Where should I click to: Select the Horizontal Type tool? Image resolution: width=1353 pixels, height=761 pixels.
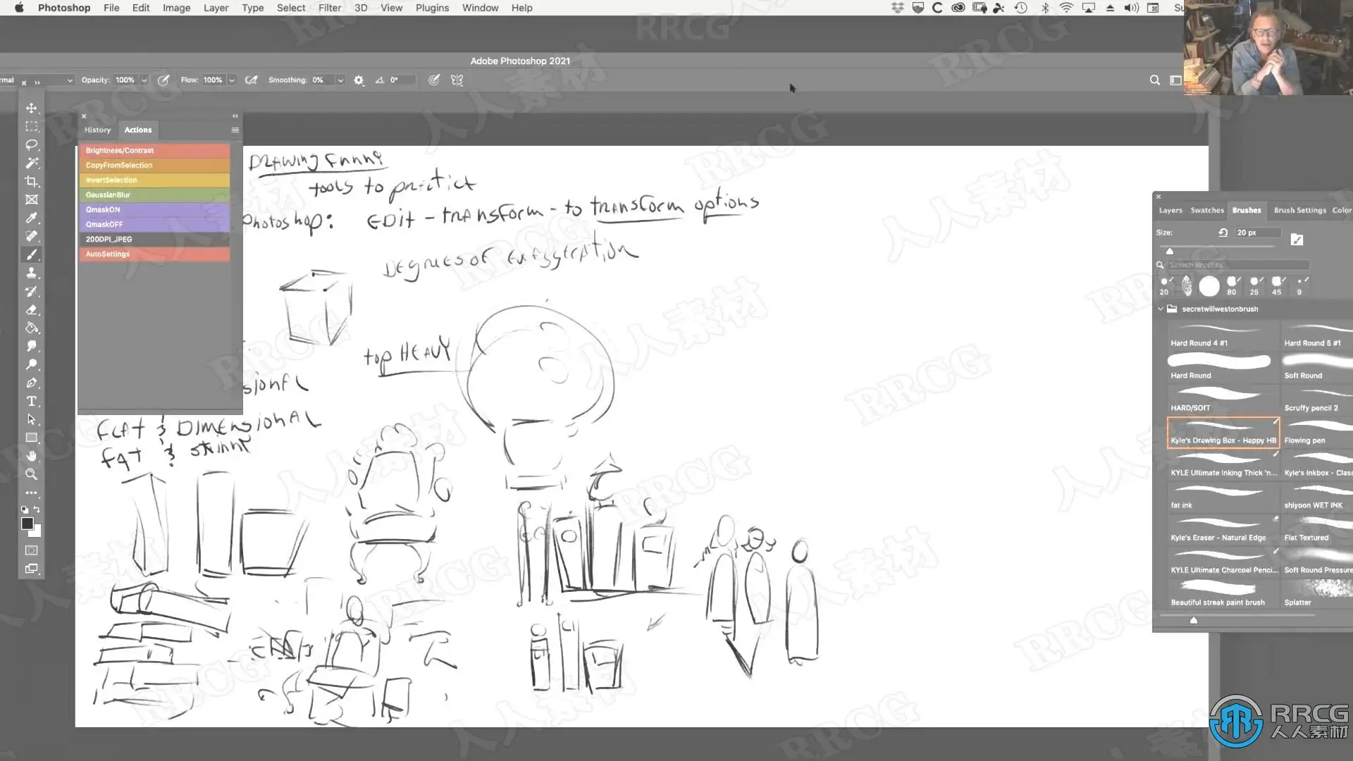click(32, 401)
